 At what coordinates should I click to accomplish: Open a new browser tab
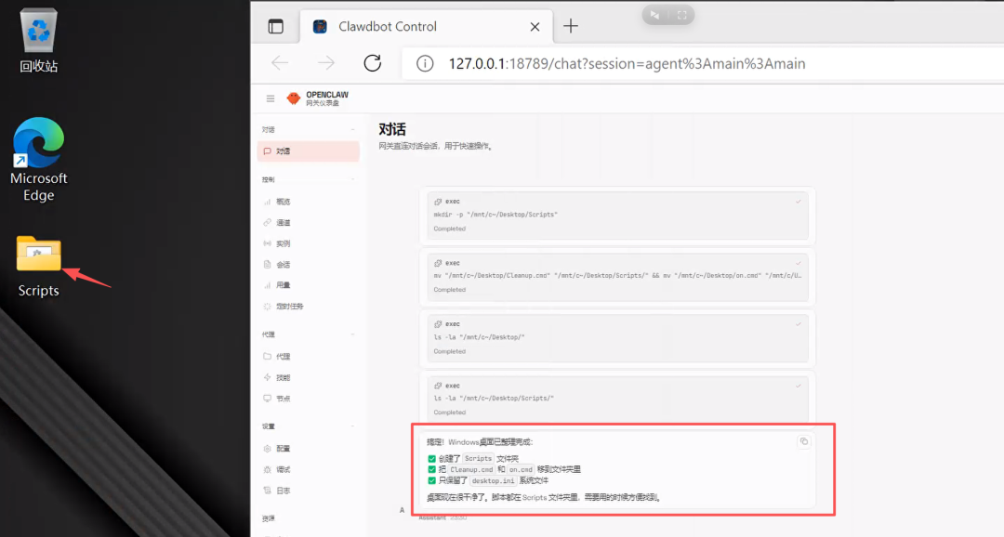[571, 26]
